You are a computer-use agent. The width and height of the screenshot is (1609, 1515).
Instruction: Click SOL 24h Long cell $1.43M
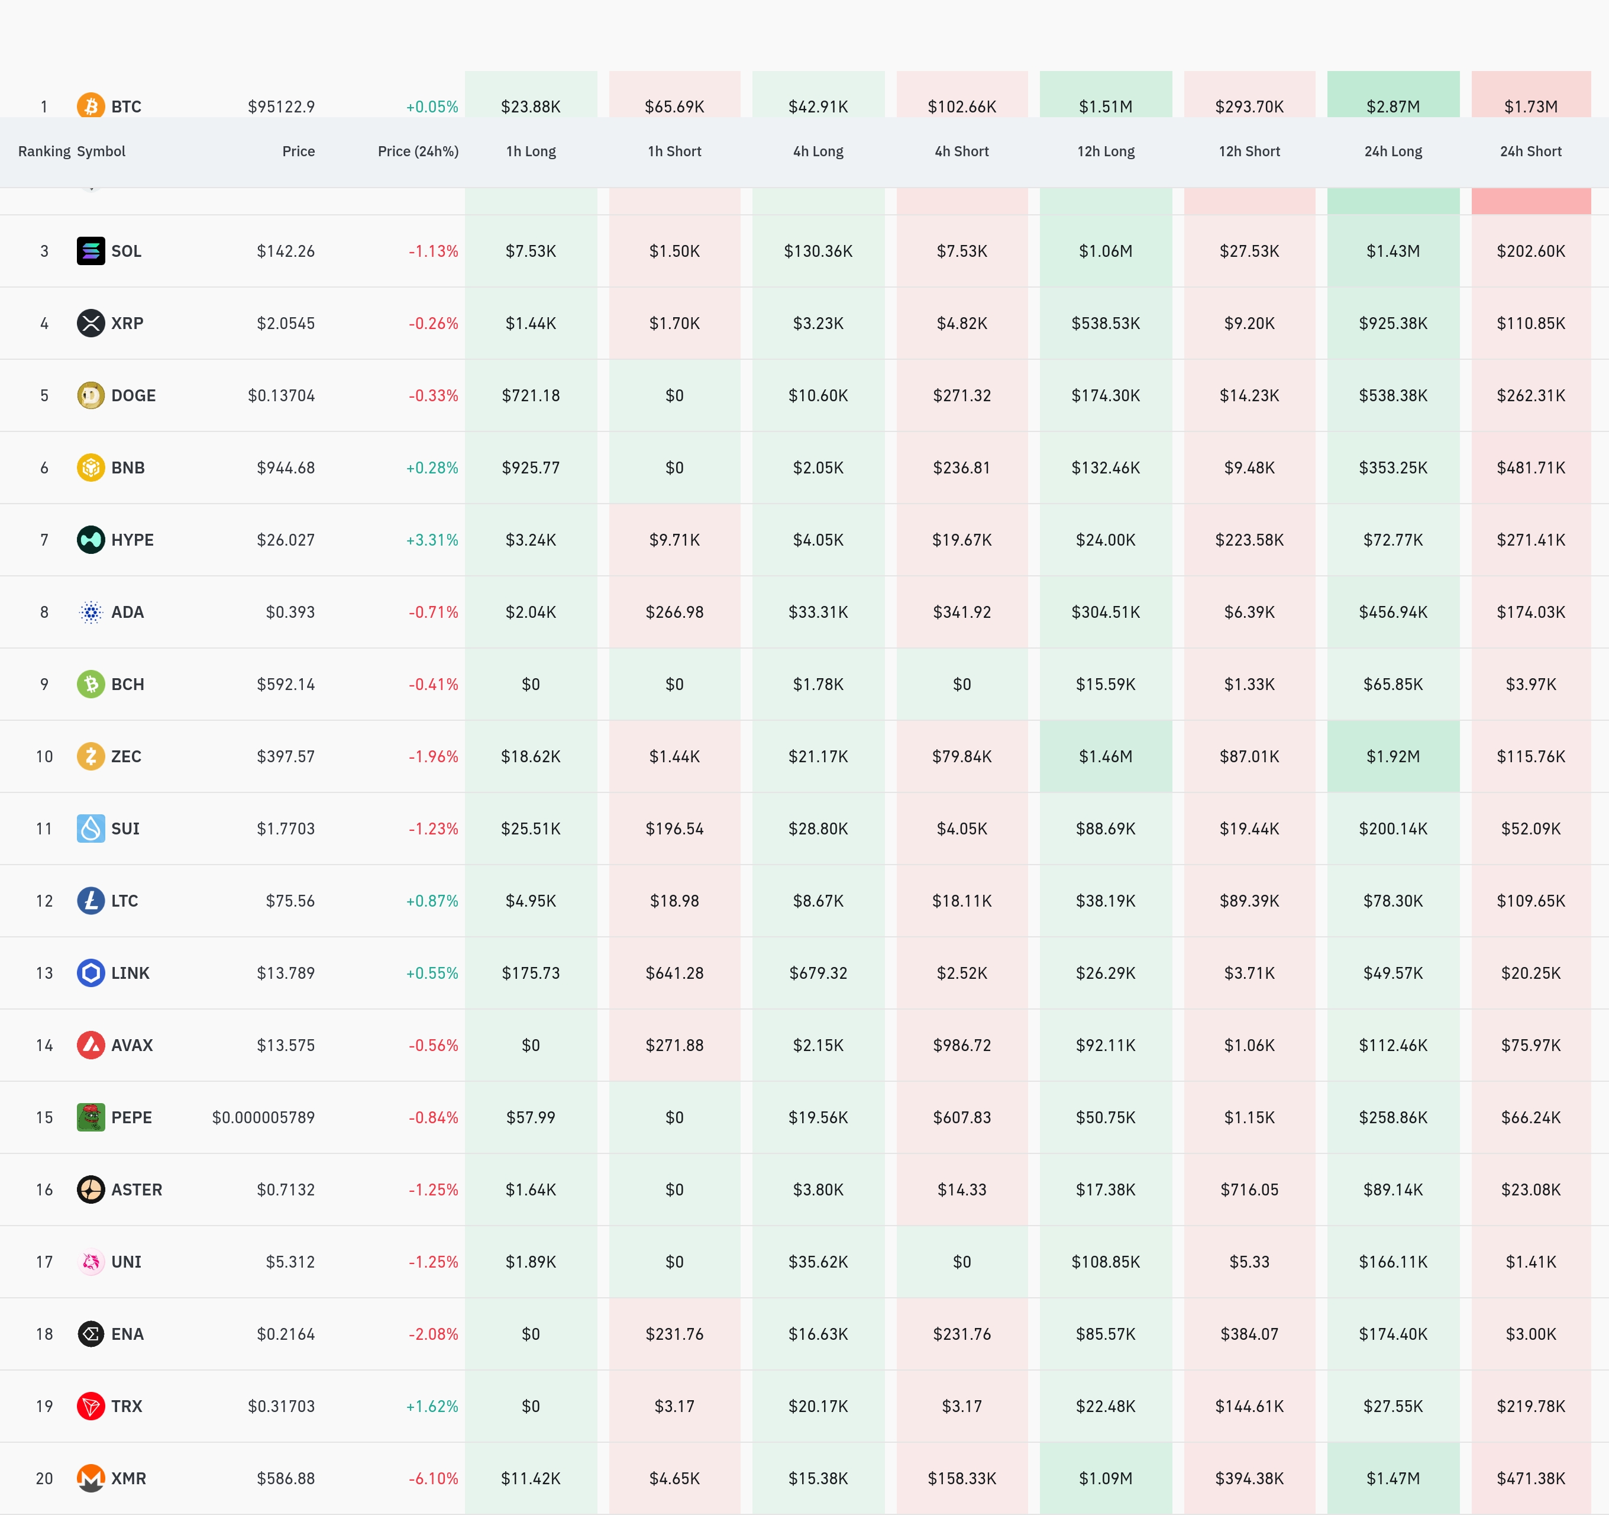click(1392, 251)
